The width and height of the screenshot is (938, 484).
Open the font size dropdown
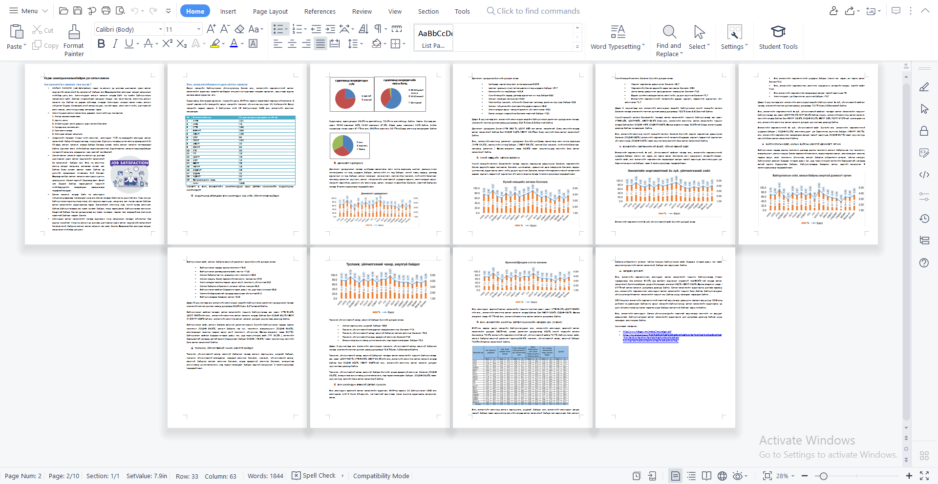point(198,29)
